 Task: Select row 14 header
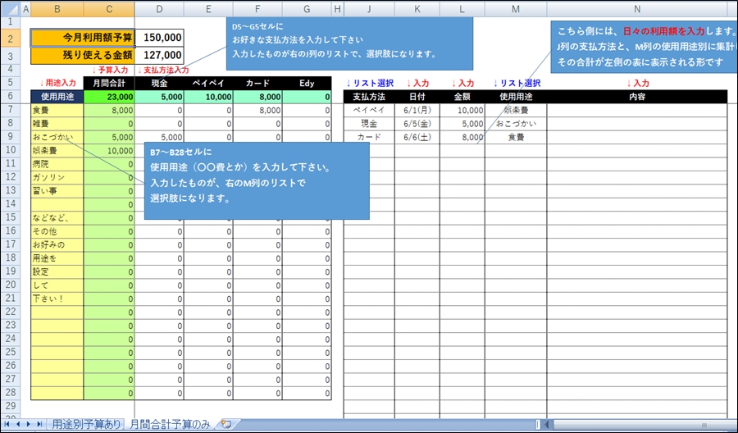(11, 204)
